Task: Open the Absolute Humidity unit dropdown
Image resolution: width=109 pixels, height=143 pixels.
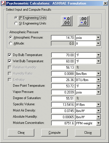Action: tap(98, 117)
